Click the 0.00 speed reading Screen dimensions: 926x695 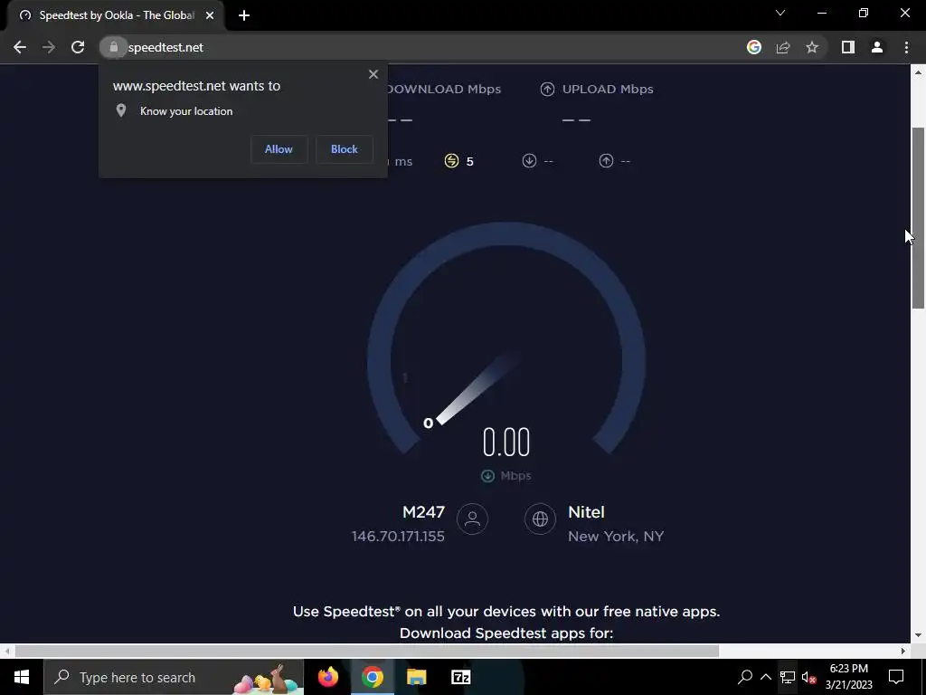tap(506, 442)
